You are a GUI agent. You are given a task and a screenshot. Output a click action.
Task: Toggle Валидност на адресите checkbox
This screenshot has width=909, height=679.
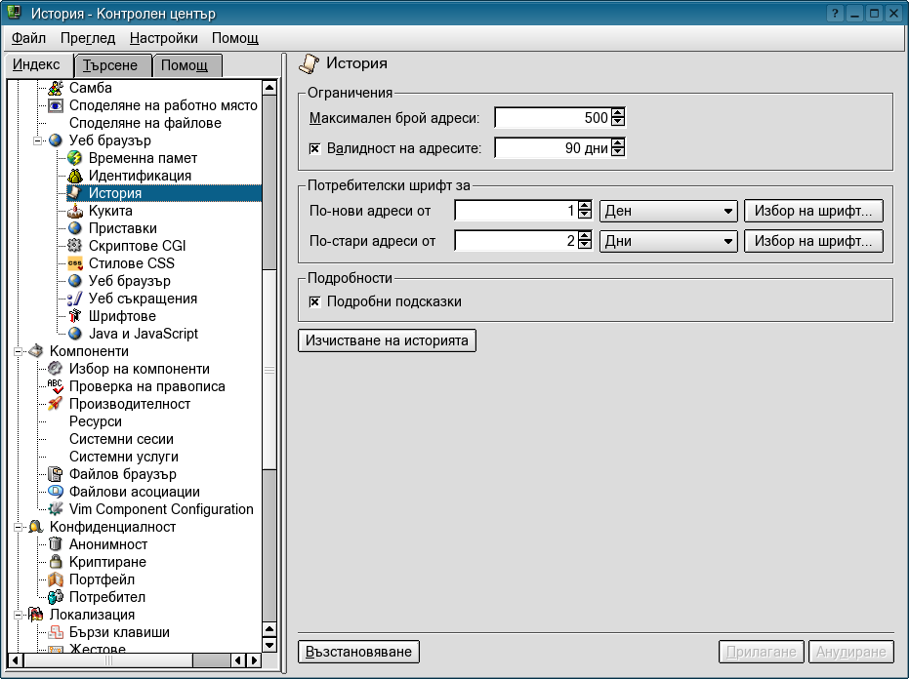tap(314, 148)
